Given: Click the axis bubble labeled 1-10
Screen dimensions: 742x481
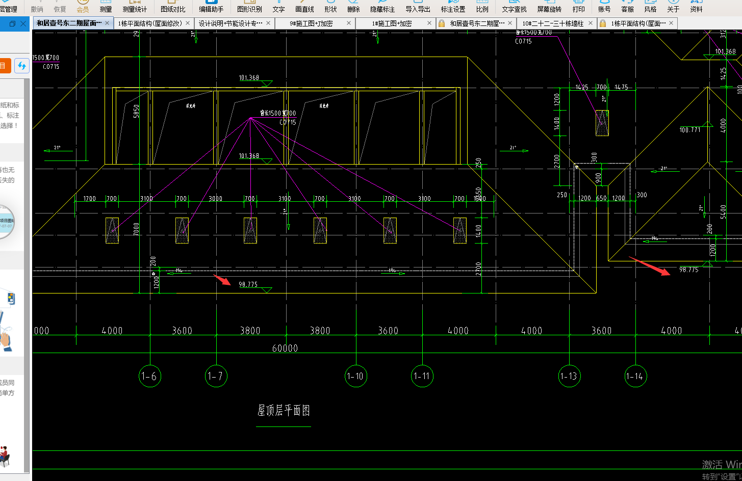Looking at the screenshot, I should pyautogui.click(x=356, y=376).
